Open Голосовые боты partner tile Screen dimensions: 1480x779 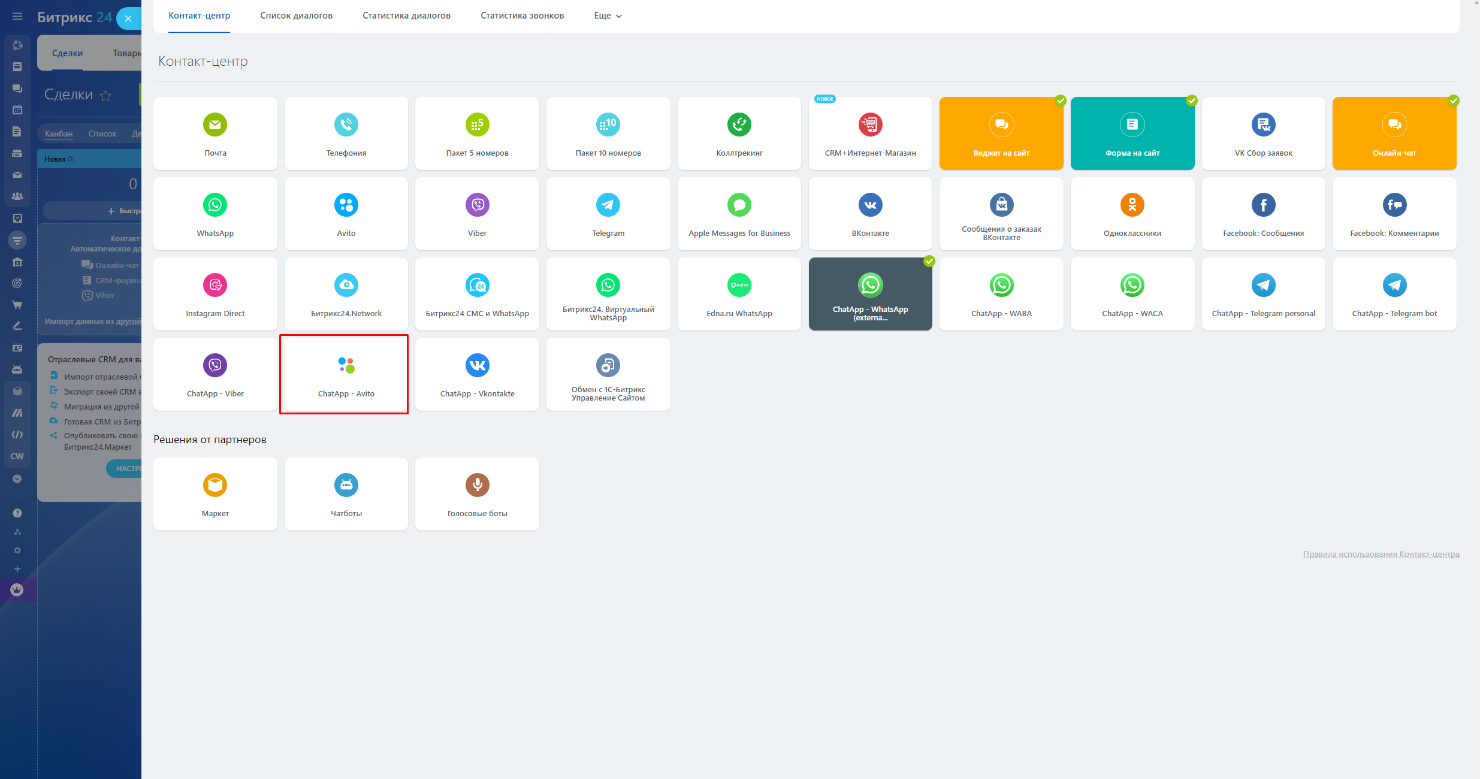tap(477, 494)
